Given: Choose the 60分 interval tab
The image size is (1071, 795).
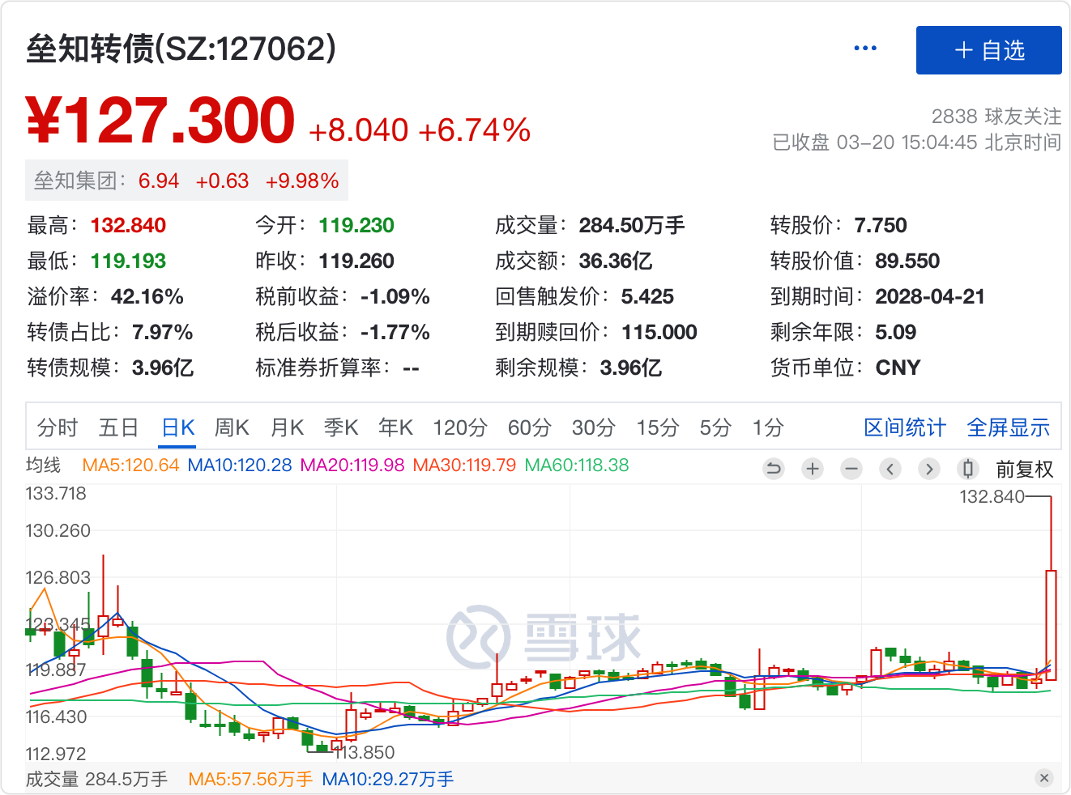Looking at the screenshot, I should point(529,427).
